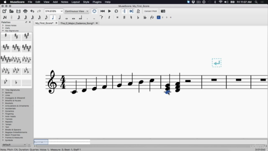Toggle pan score during playback
This screenshot has width=268, height=151.
pyautogui.click(x=131, y=11)
